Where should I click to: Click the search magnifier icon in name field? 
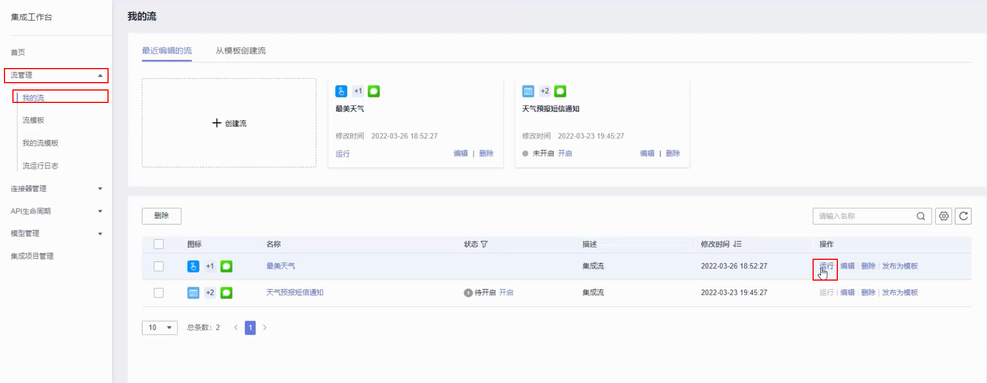[x=921, y=216]
